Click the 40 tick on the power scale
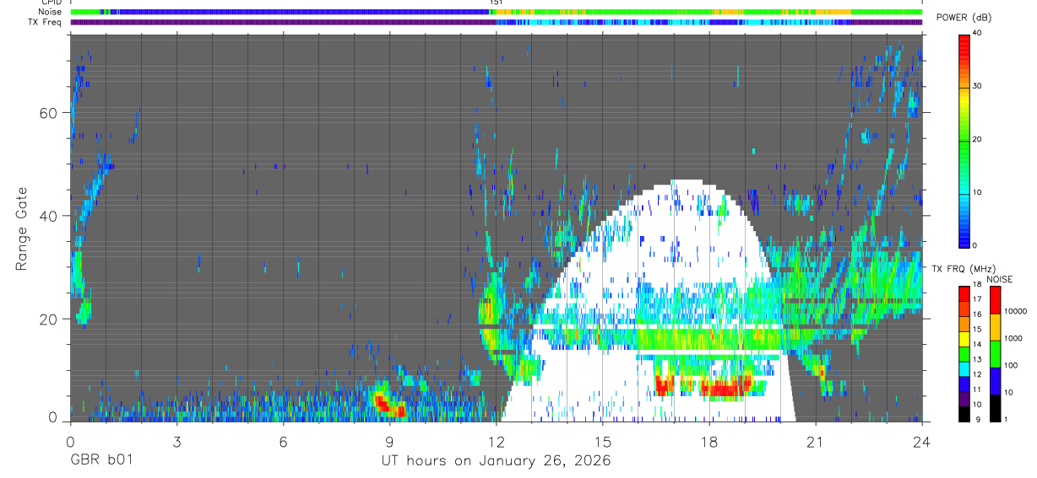The image size is (1037, 478). [977, 33]
